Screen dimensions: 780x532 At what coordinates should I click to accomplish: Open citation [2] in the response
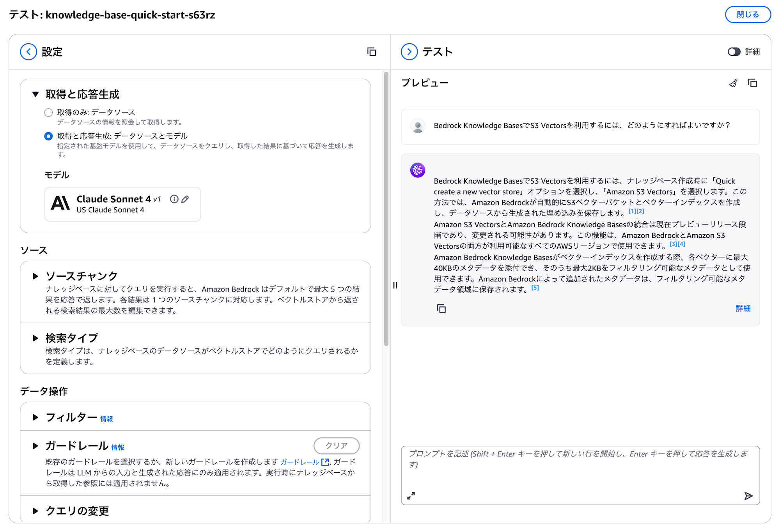click(640, 211)
